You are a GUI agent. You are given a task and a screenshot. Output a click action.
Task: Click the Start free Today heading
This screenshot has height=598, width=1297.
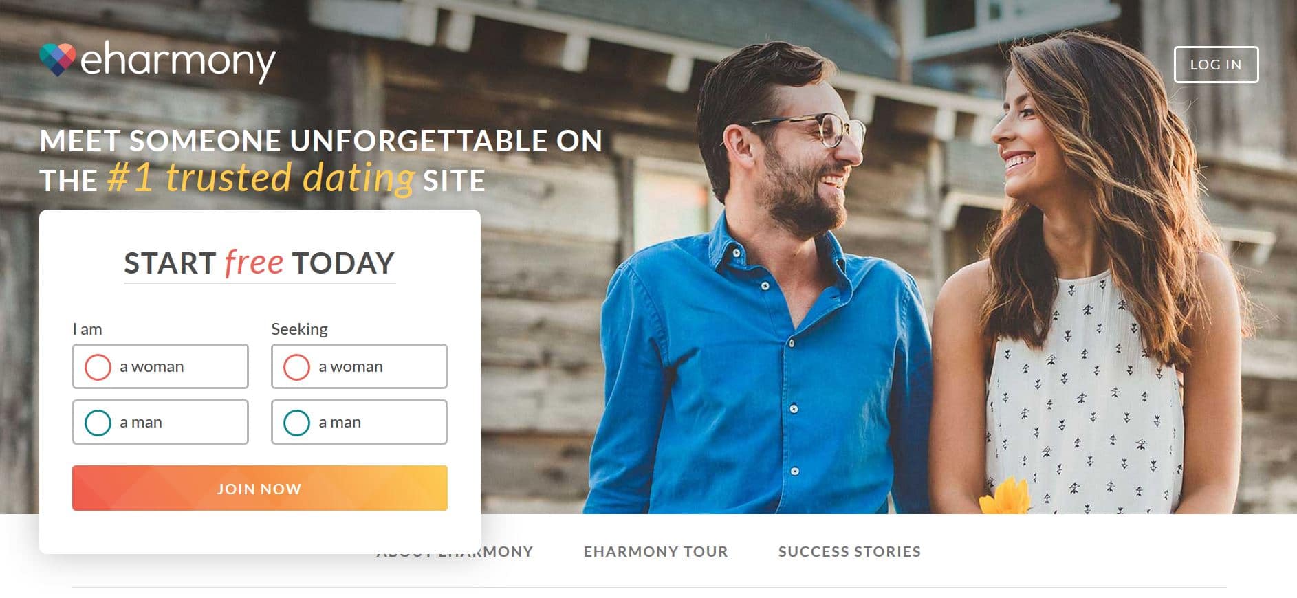click(259, 263)
